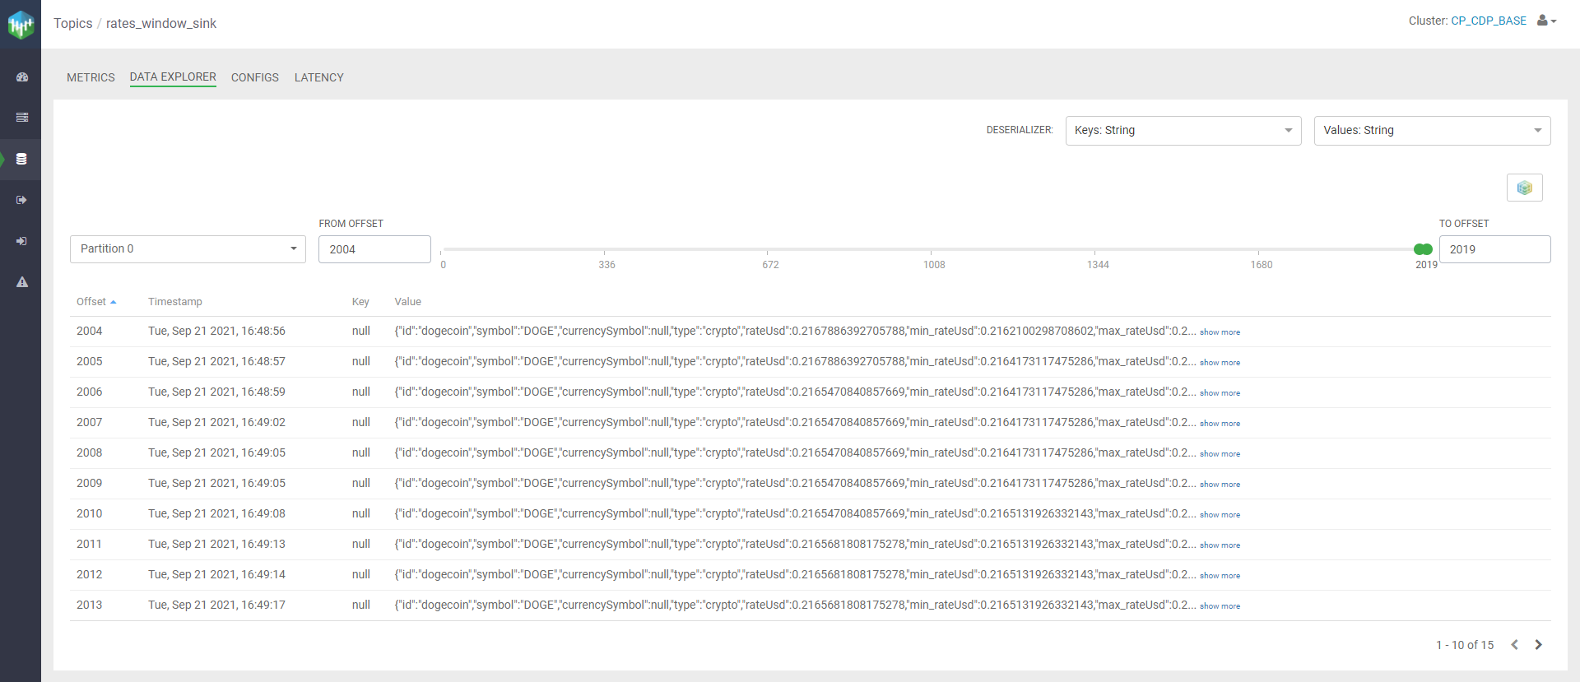The width and height of the screenshot is (1580, 682).
Task: Click show more for offset 2007
Action: (1220, 424)
